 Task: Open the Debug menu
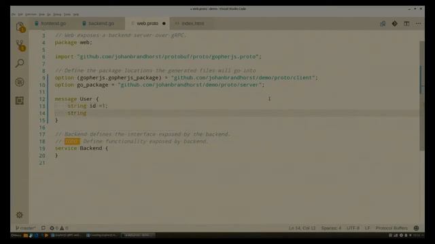(x=57, y=14)
